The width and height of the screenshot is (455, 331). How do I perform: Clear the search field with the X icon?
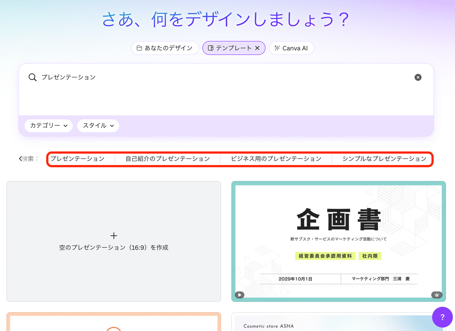[x=418, y=77]
